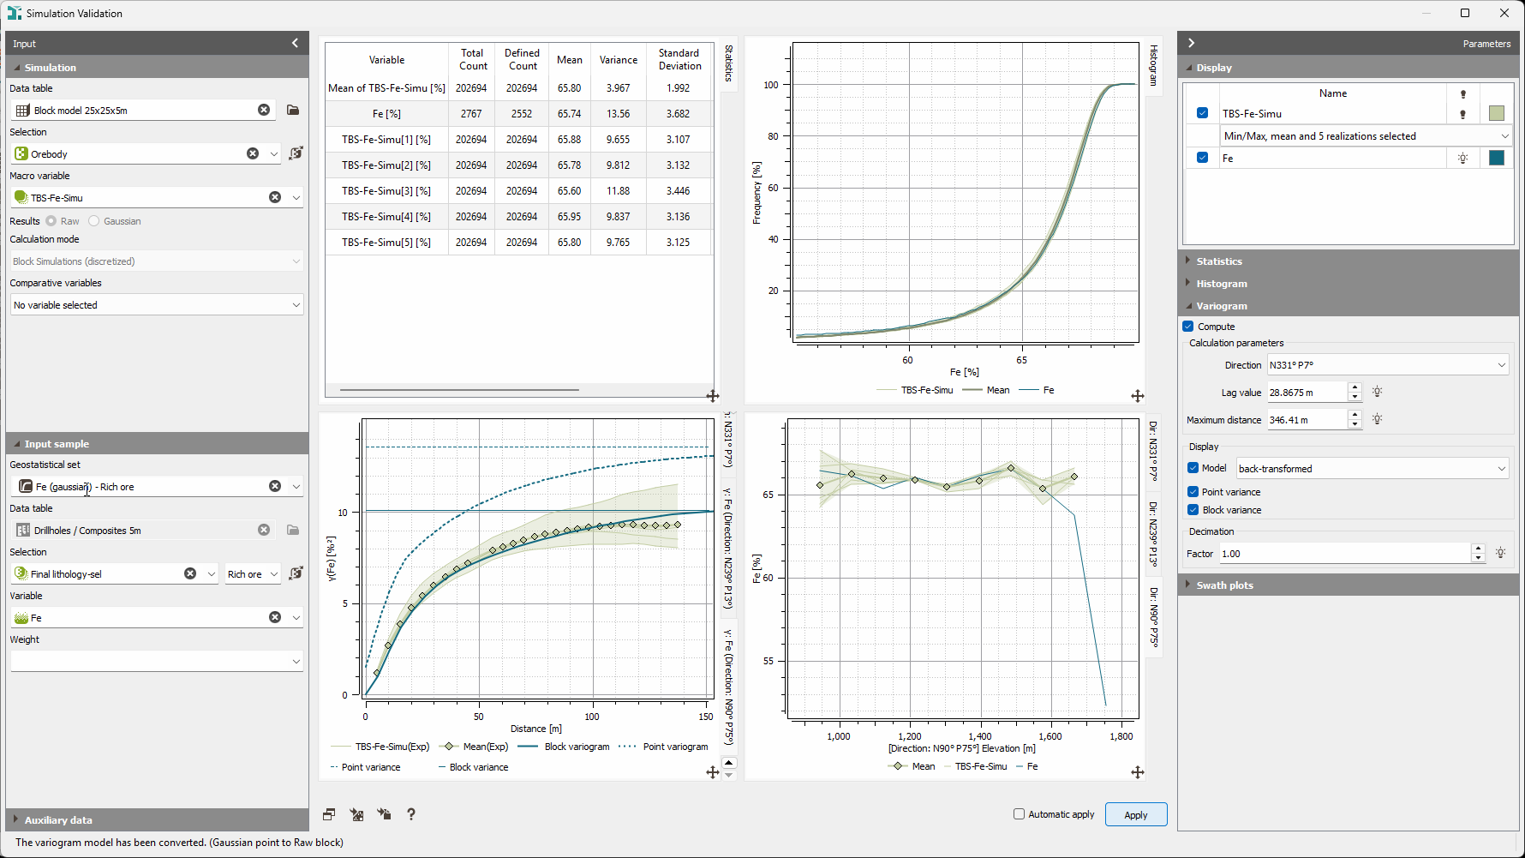The width and height of the screenshot is (1525, 858).
Task: Clear the Fe (gaussian) geostatistical set
Action: [275, 486]
